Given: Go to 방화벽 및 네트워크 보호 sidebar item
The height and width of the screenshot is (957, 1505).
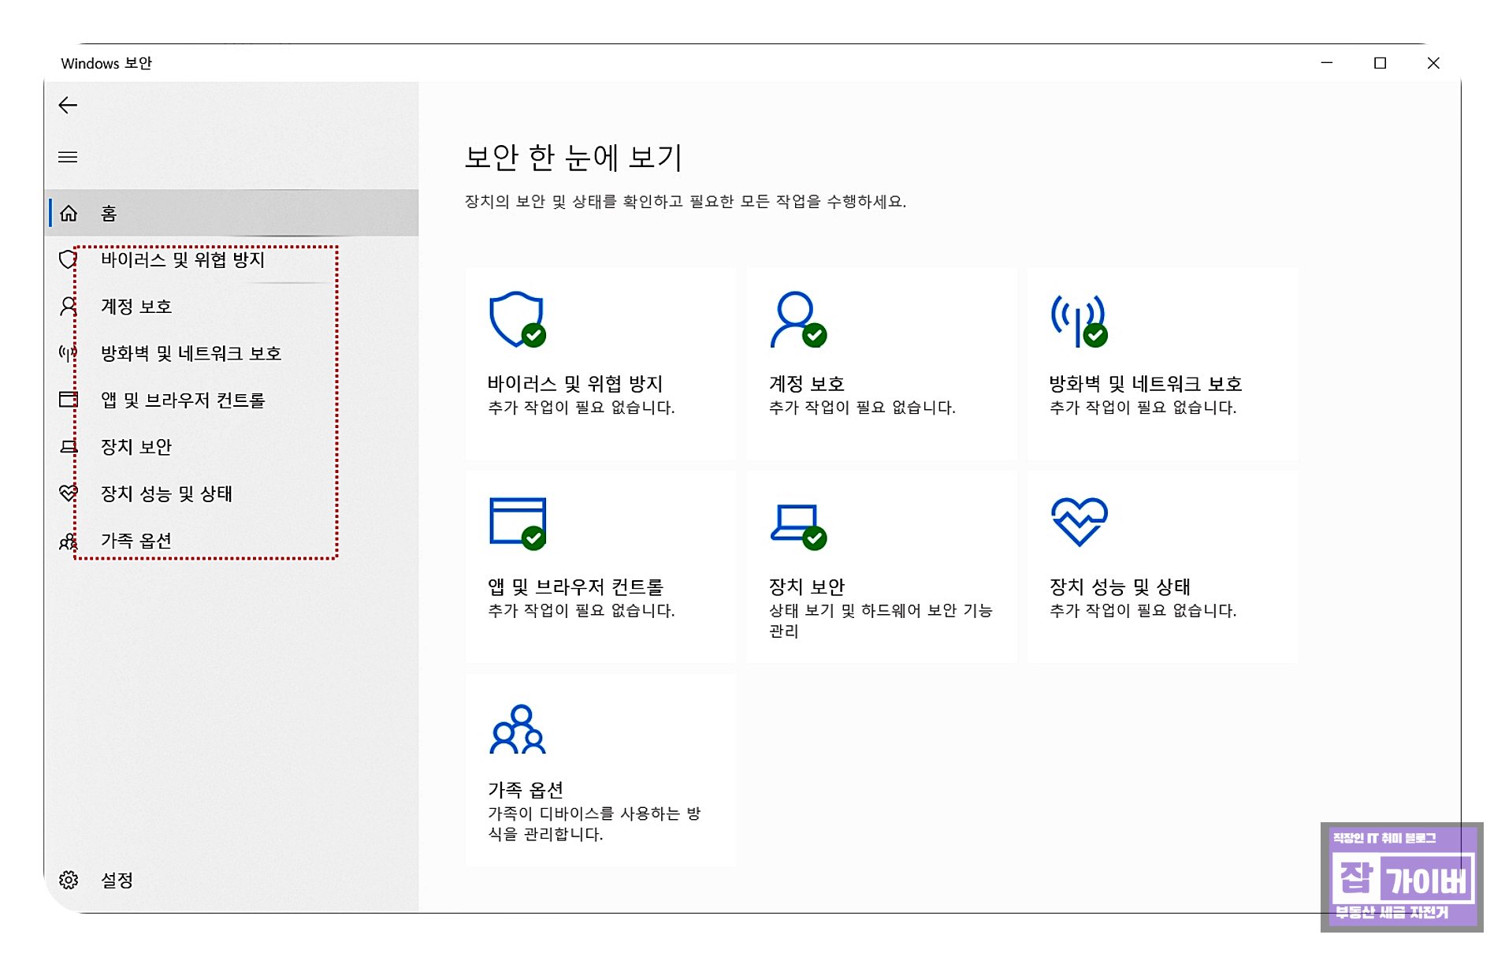Looking at the screenshot, I should pyautogui.click(x=232, y=353).
